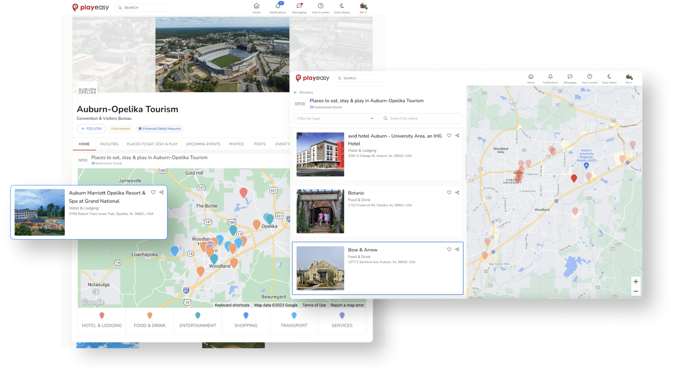Image resolution: width=674 pixels, height=374 pixels.
Task: Go back to Directory
Action: click(303, 93)
